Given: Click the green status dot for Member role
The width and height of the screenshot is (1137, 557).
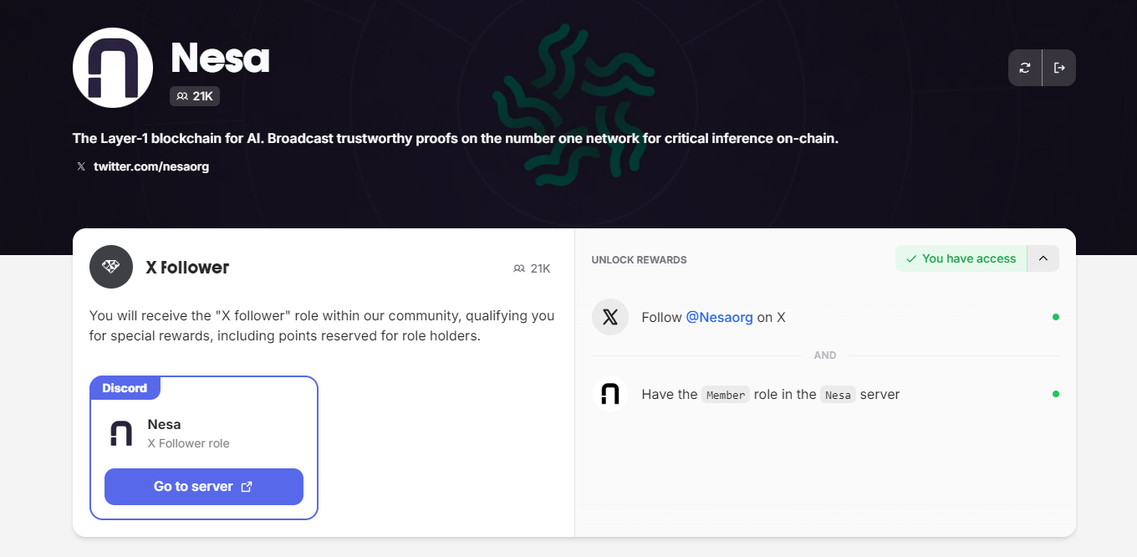Looking at the screenshot, I should click(x=1056, y=394).
